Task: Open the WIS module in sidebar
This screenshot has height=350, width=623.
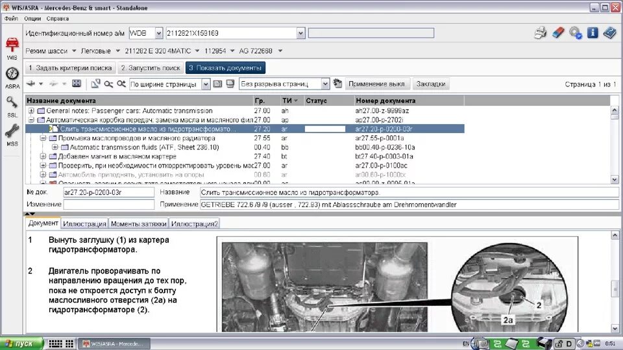Action: pyautogui.click(x=12, y=49)
